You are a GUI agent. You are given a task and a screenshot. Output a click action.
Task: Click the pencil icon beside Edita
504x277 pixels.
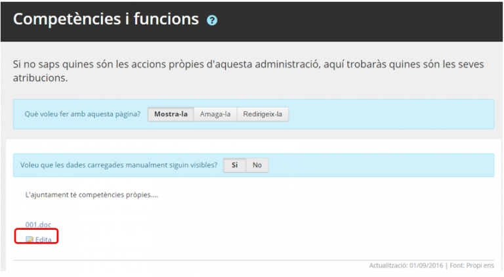[x=29, y=240]
